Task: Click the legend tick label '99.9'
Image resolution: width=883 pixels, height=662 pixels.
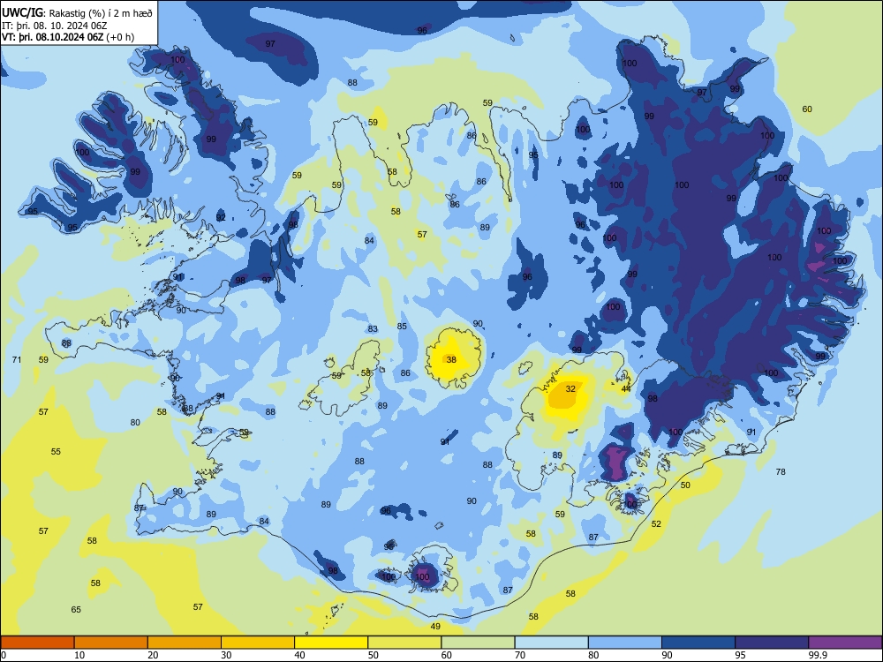Action: click(818, 655)
